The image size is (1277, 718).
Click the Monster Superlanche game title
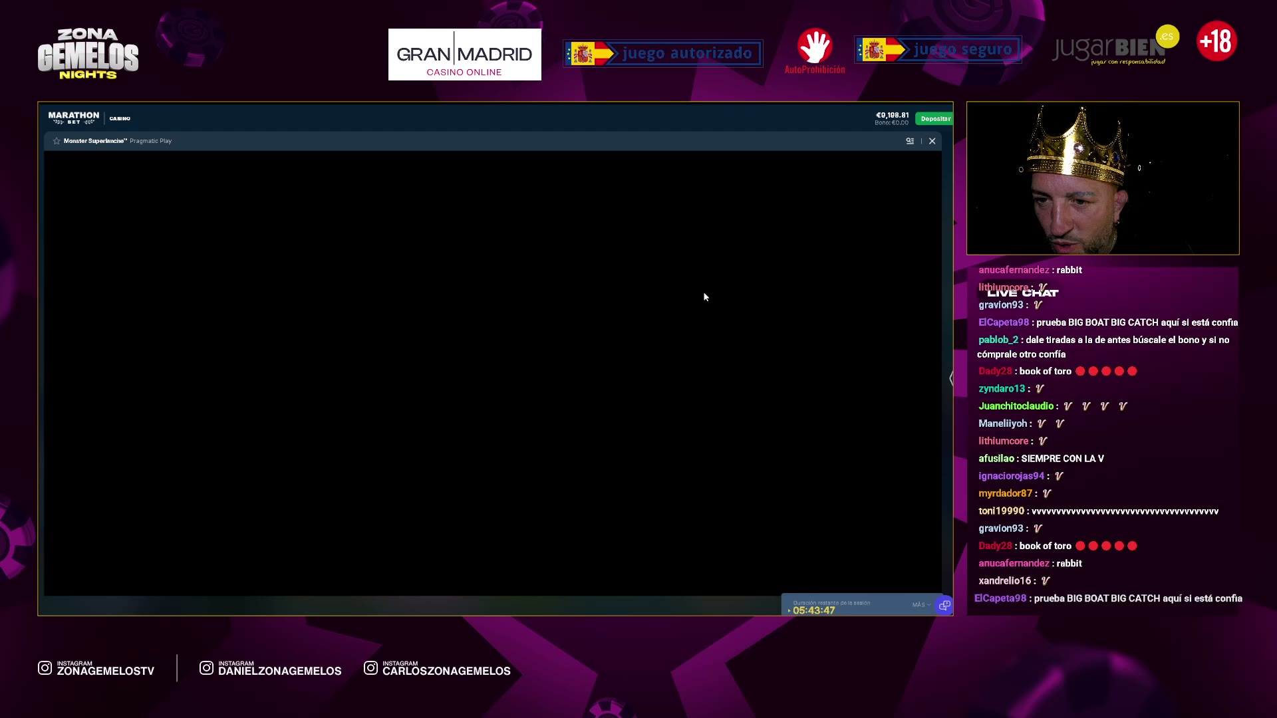(94, 141)
